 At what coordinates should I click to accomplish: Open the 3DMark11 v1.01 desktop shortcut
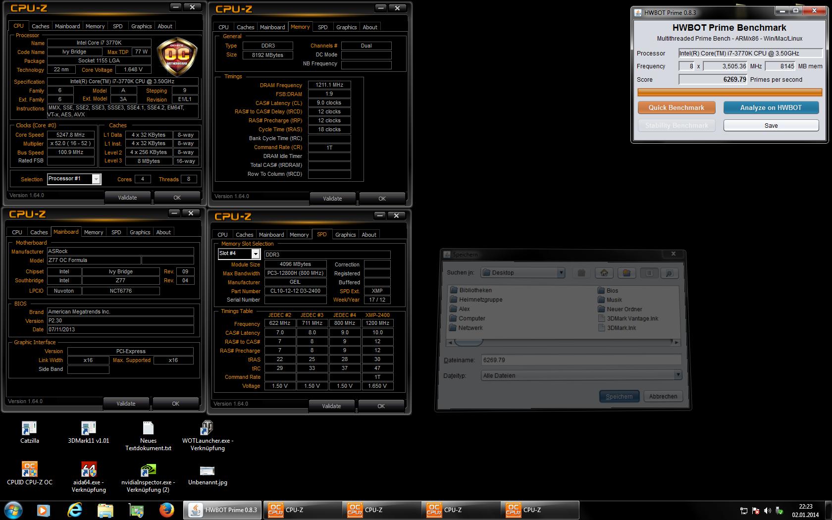pyautogui.click(x=89, y=432)
